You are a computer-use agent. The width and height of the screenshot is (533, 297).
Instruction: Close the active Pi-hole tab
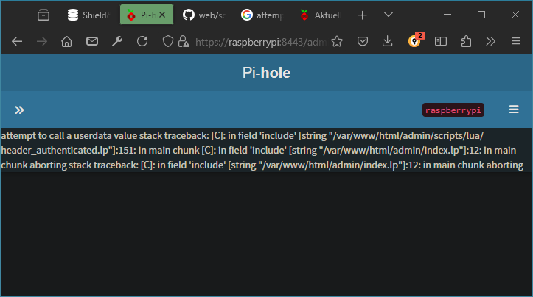[161, 15]
